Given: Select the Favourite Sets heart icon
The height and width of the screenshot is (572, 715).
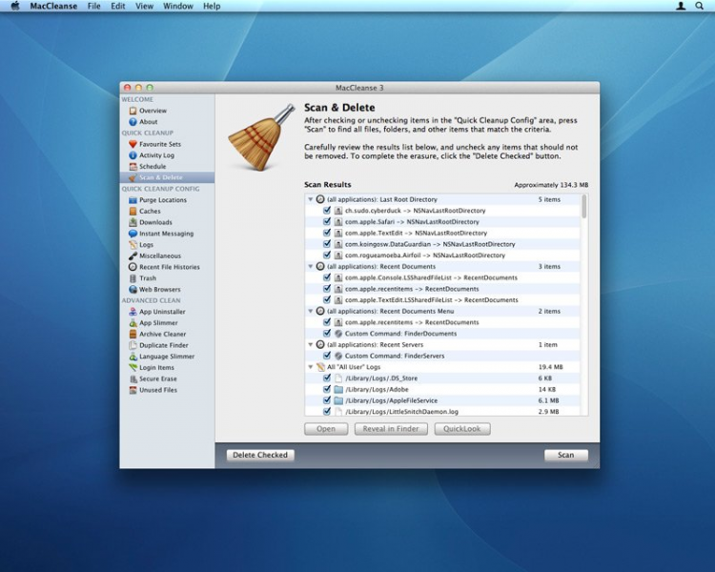Looking at the screenshot, I should click(133, 144).
